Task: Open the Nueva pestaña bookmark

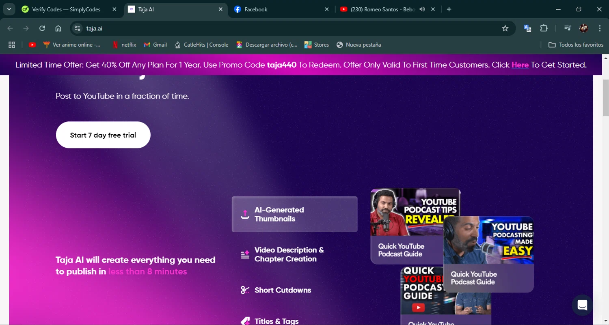Action: click(x=359, y=45)
